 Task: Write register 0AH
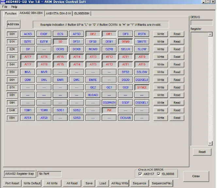pos(160,110)
